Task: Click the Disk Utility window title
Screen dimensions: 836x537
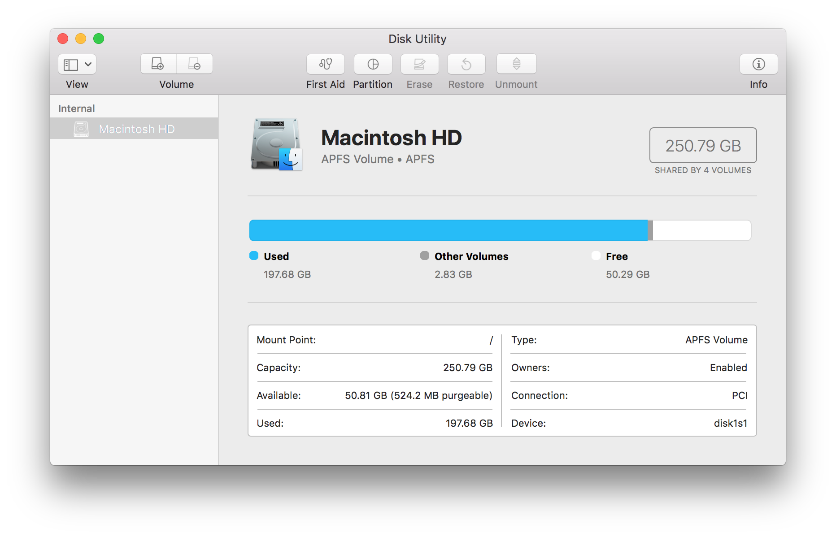Action: tap(417, 39)
